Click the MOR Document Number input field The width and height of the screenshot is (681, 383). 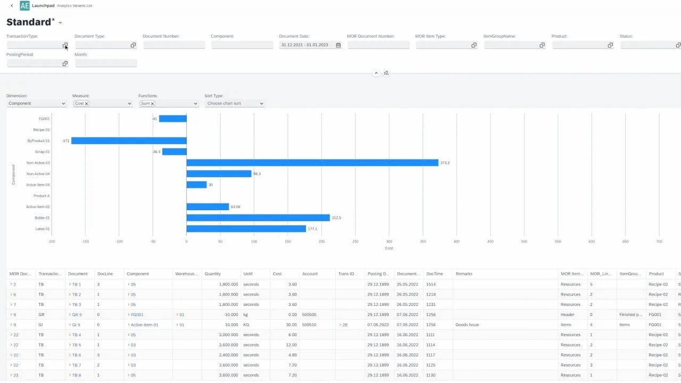[378, 45]
